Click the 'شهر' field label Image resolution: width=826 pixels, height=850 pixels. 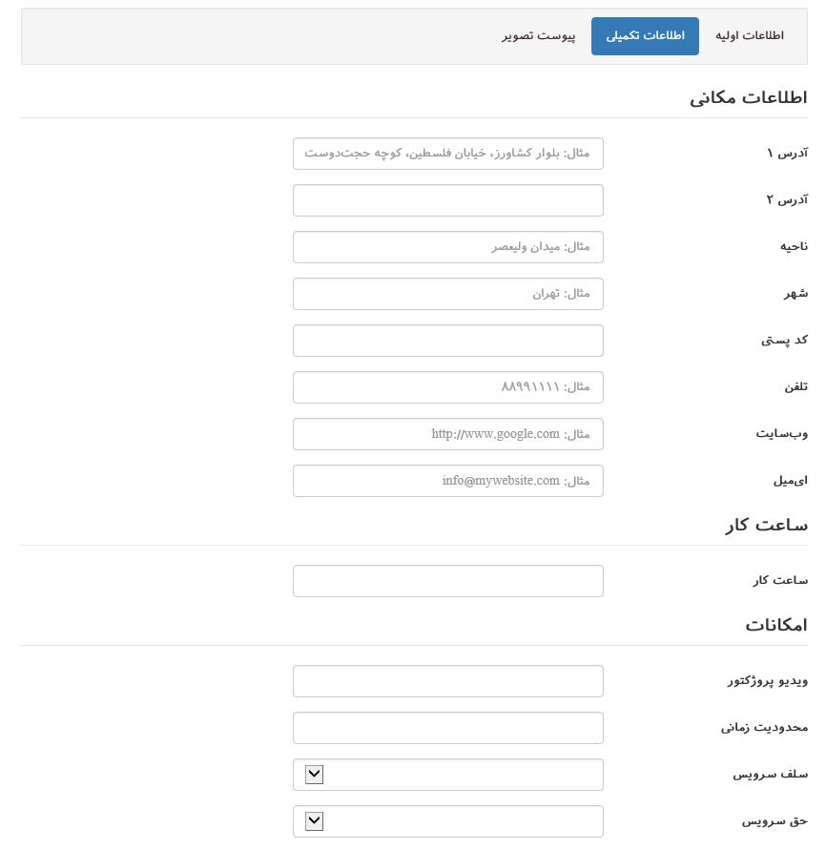[795, 294]
